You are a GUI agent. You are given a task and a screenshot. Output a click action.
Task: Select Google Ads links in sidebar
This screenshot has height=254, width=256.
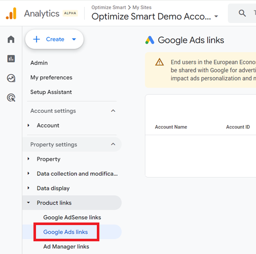click(65, 232)
